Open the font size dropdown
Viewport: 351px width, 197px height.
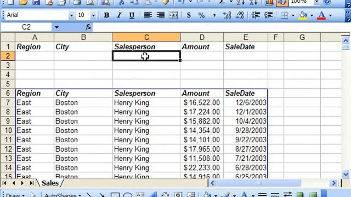93,15
